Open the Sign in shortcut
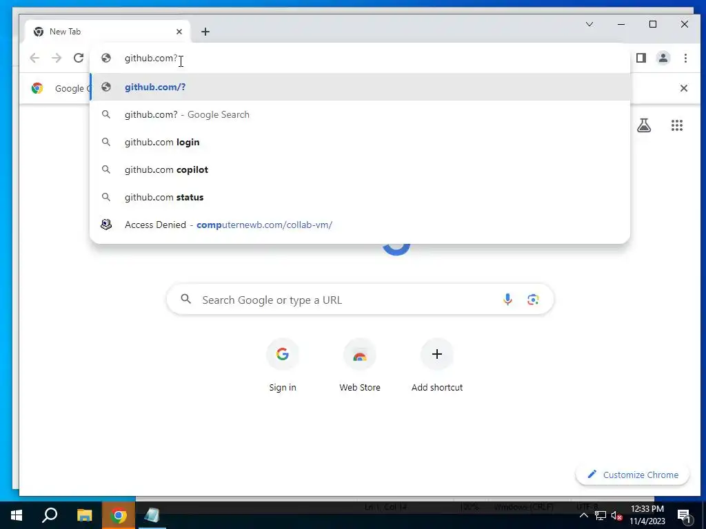Screen dimensions: 706x529 click(283, 365)
